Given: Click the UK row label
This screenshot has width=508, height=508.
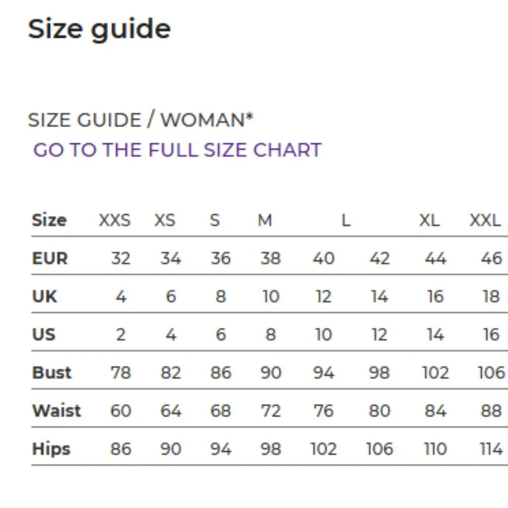Looking at the screenshot, I should tap(45, 296).
